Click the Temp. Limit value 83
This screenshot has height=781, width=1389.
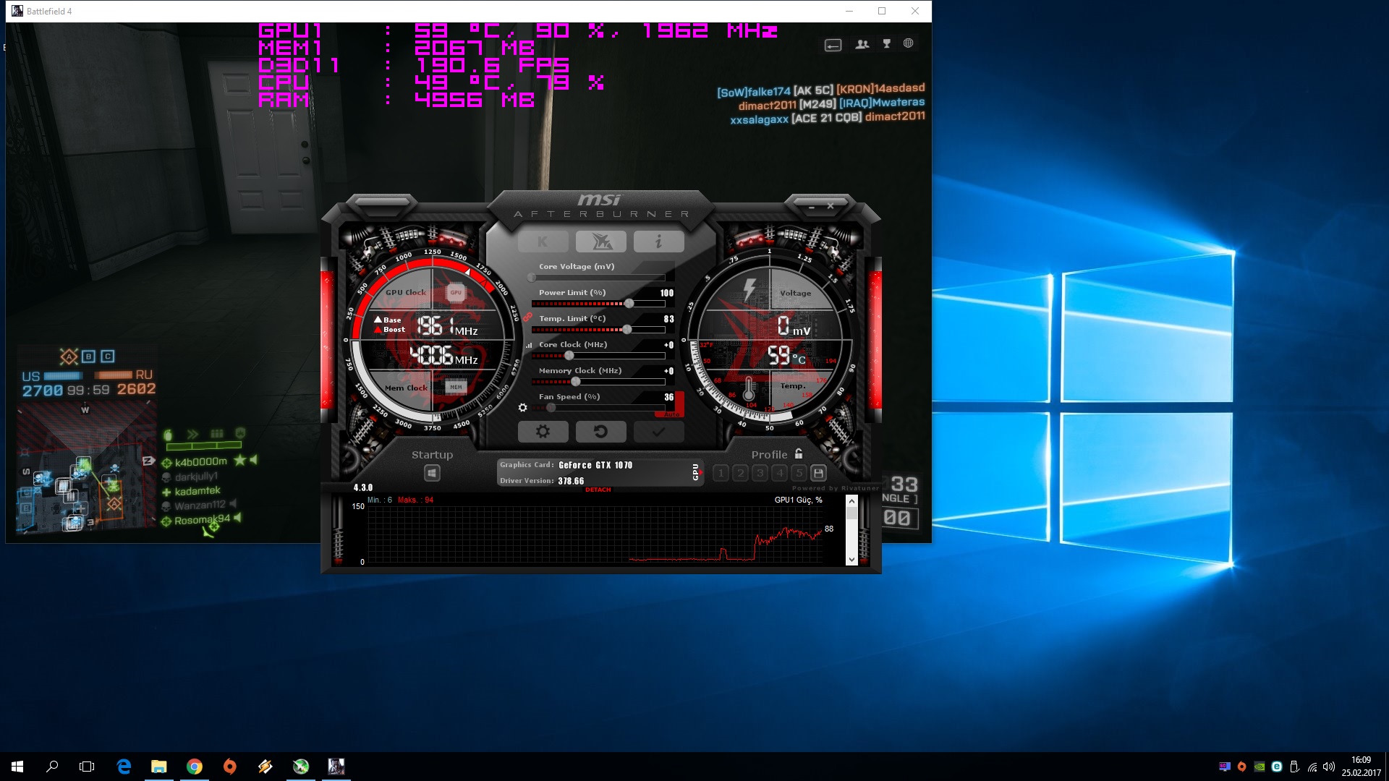click(x=669, y=319)
